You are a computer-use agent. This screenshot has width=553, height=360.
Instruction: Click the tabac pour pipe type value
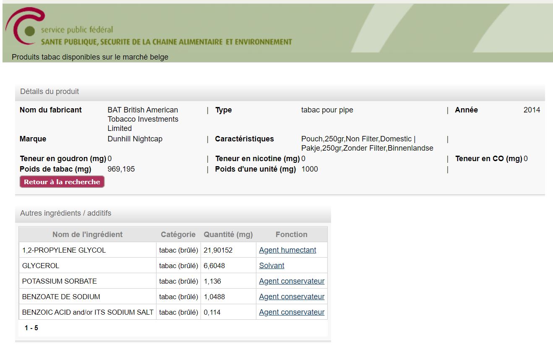[x=327, y=110]
